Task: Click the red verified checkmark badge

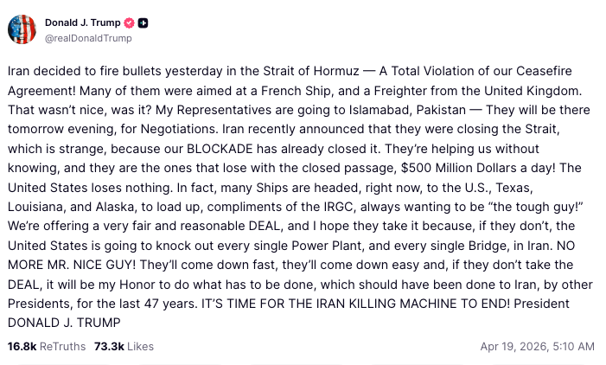Action: point(130,22)
